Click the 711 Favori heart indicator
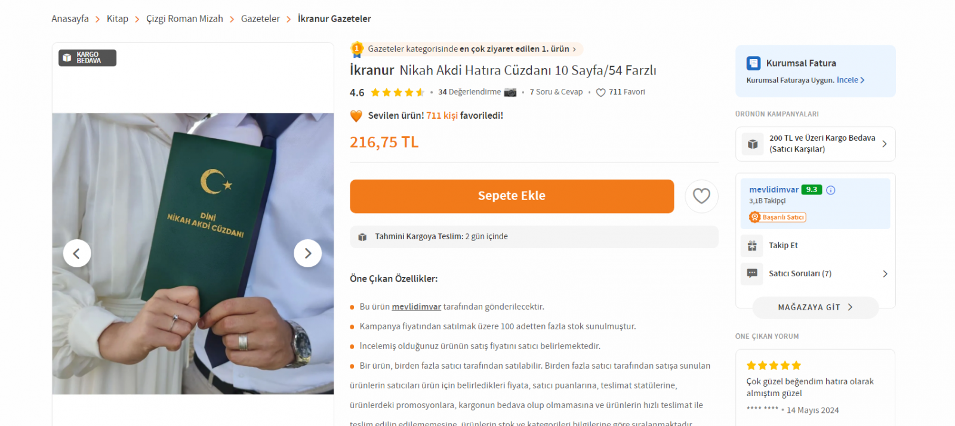Image resolution: width=955 pixels, height=426 pixels. coord(621,92)
